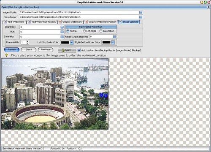This screenshot has width=211, height=152.
Task: Switch to the Text Watermark tab
Action: pos(14,22)
